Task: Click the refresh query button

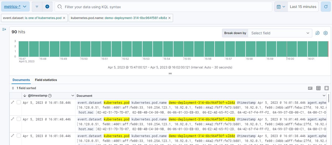Action: (x=326, y=7)
